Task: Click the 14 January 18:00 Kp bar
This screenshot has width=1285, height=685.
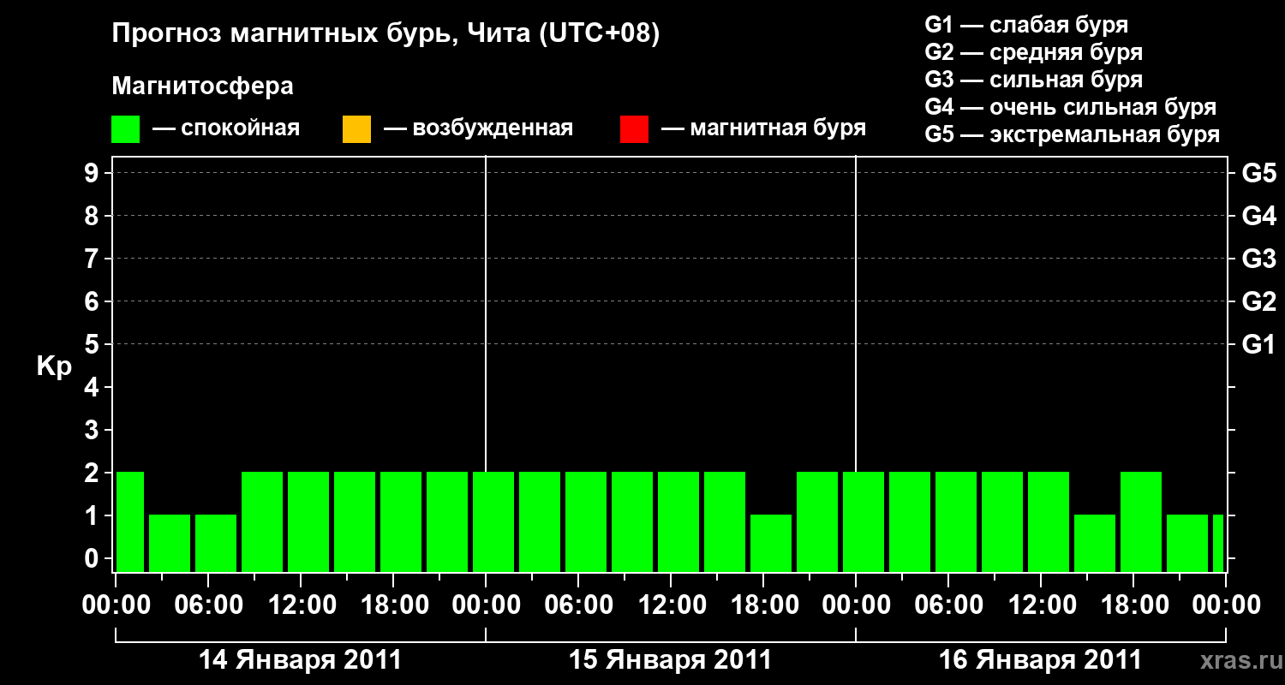Action: tap(401, 521)
